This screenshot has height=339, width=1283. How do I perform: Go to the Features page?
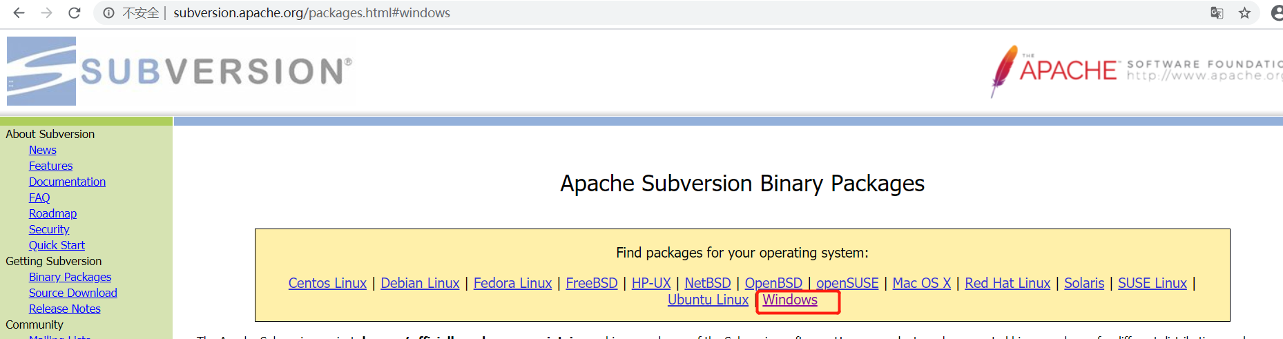click(50, 166)
